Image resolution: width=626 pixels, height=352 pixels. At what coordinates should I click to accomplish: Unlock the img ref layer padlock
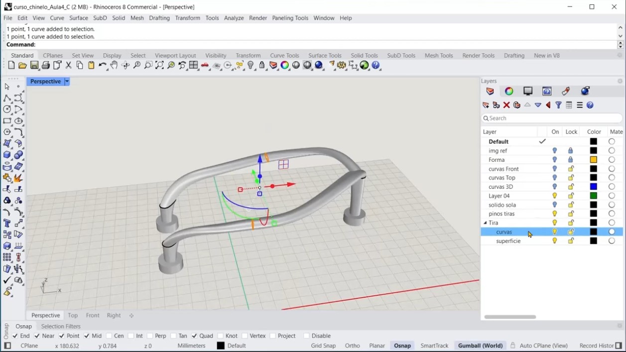[x=571, y=151]
